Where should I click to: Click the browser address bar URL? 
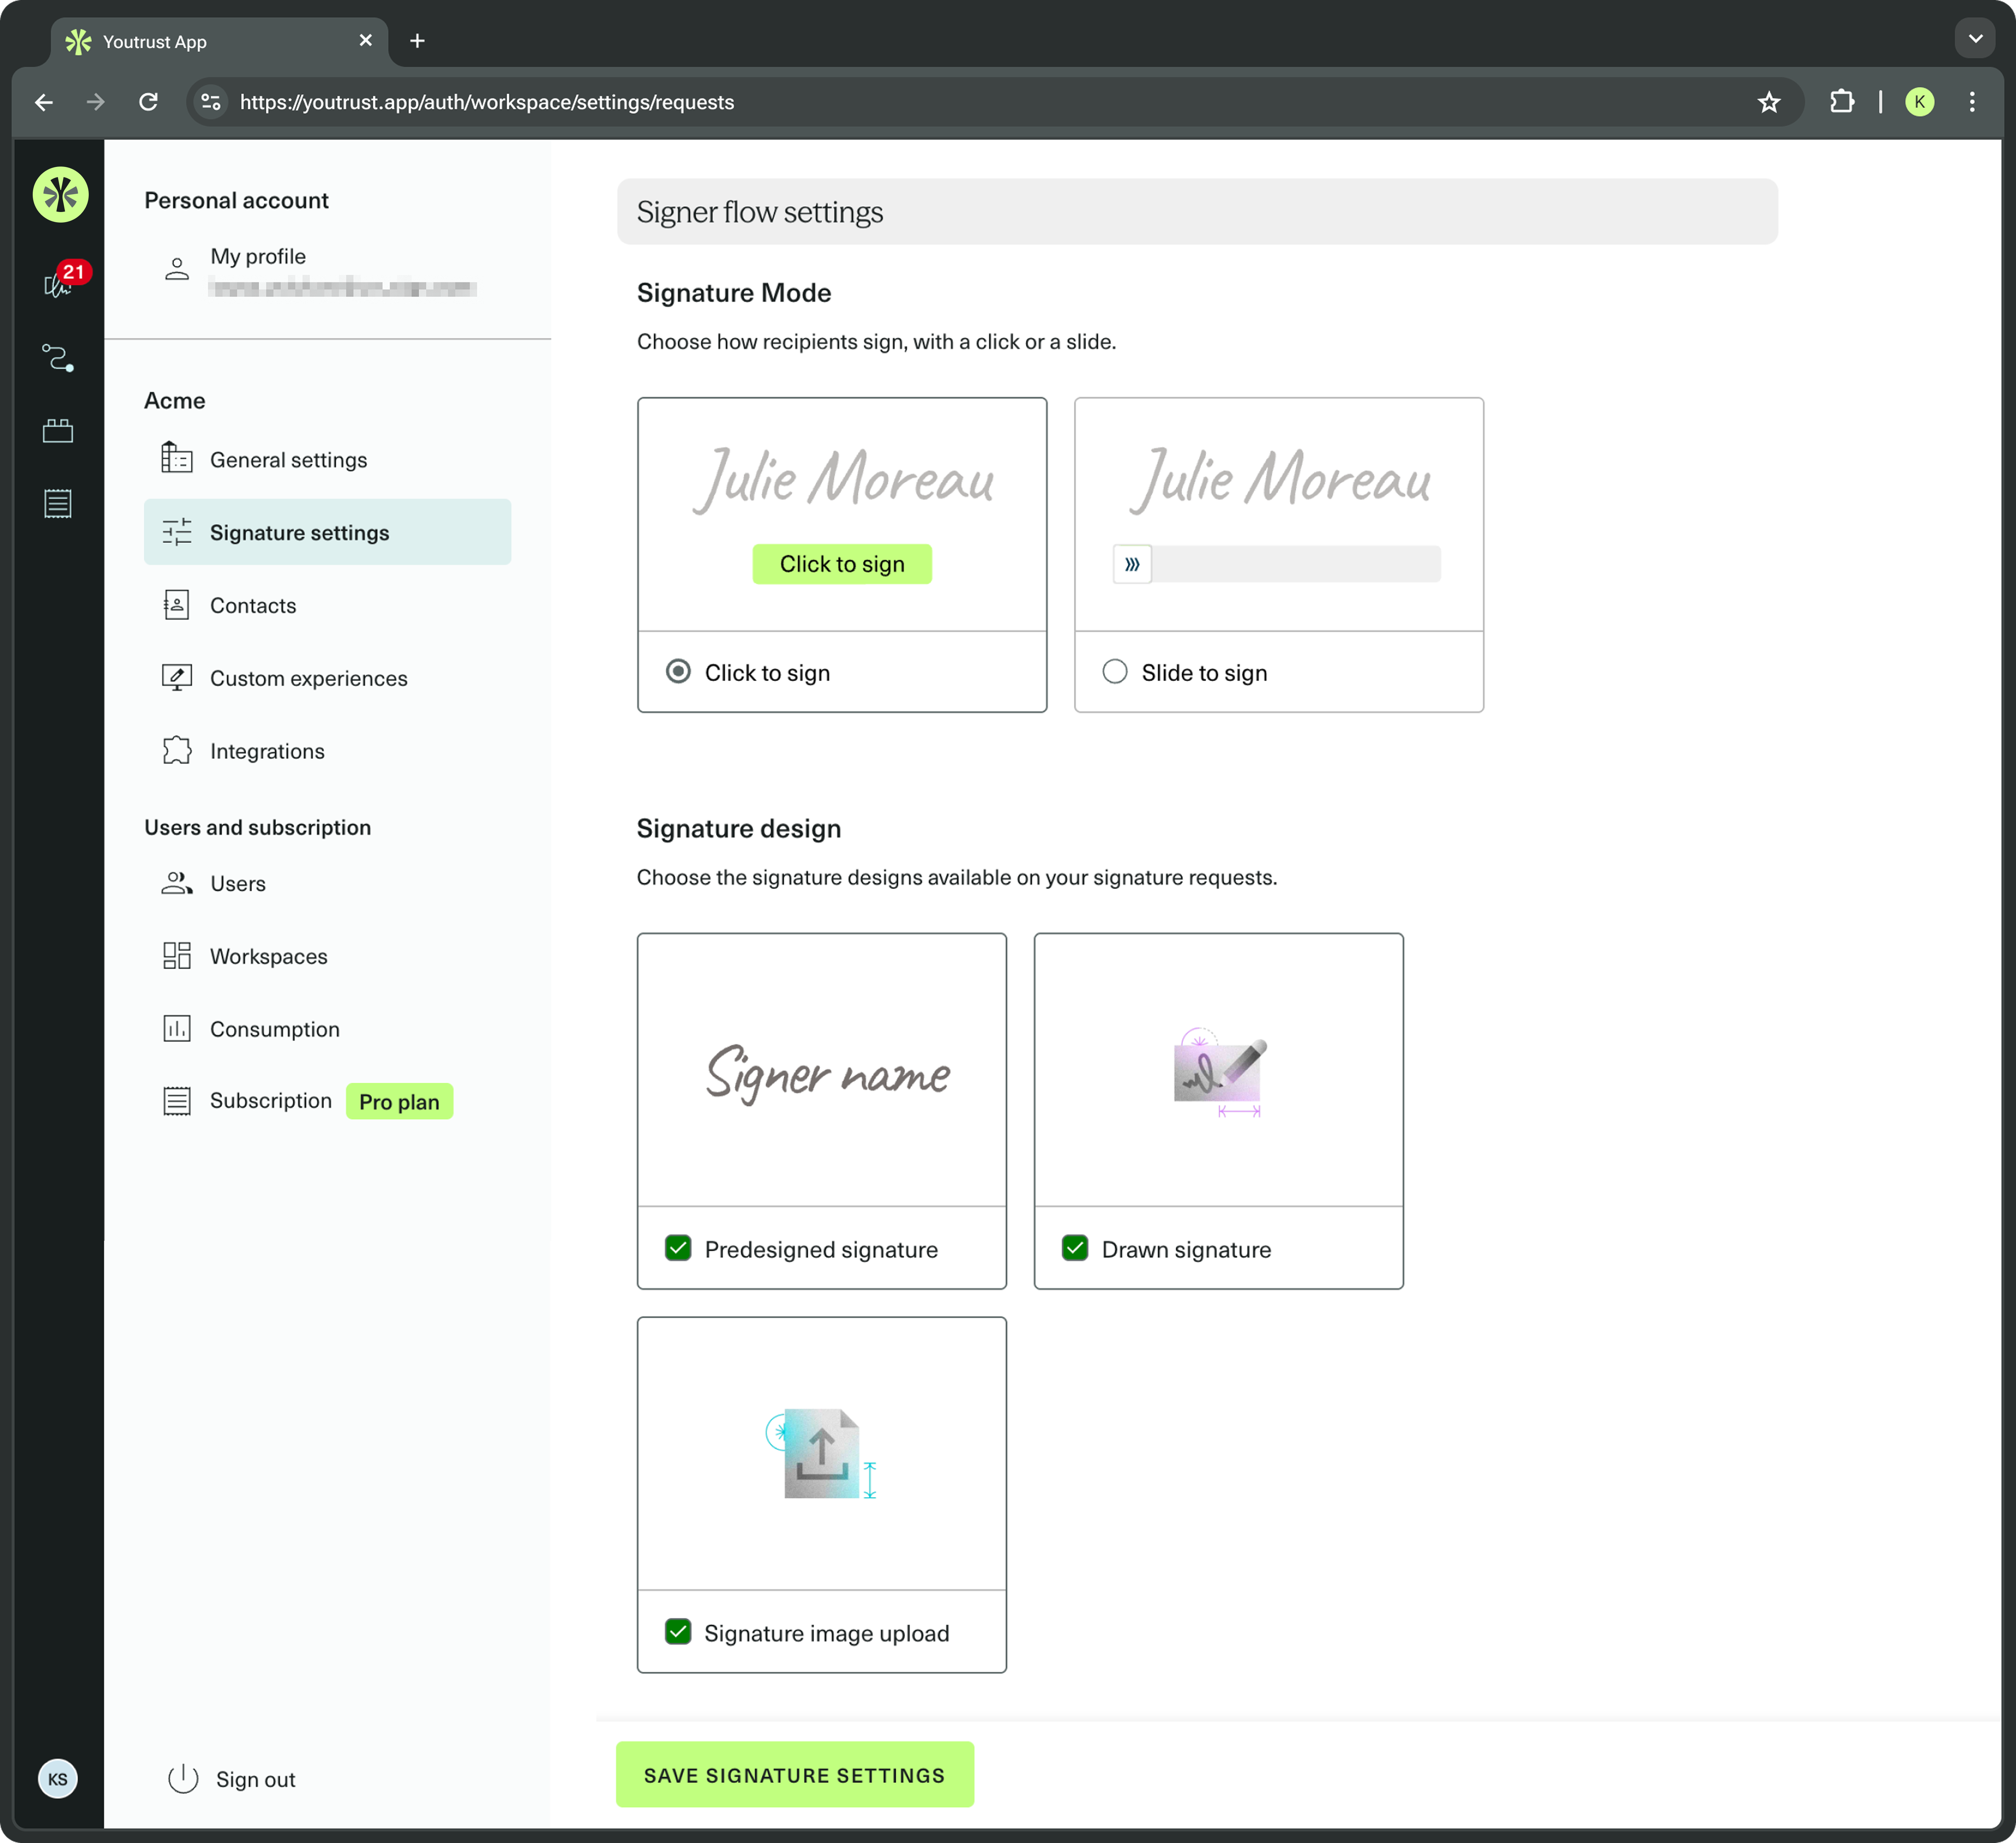coord(487,102)
